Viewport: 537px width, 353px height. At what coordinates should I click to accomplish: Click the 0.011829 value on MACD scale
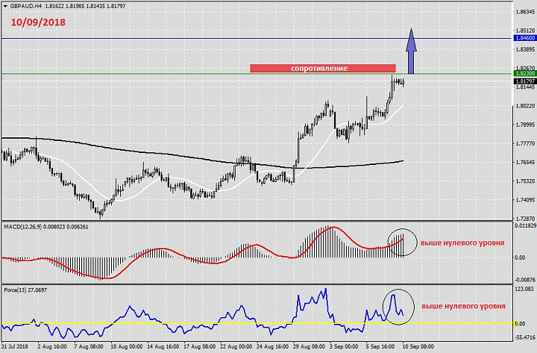(x=524, y=225)
